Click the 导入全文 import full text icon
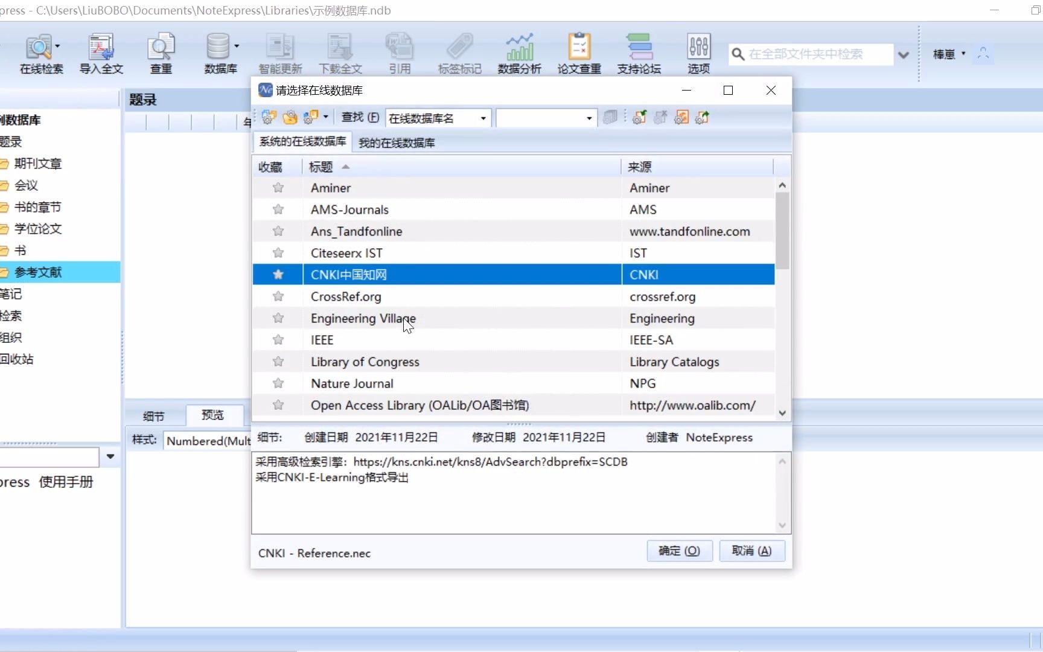1043x652 pixels. [101, 53]
